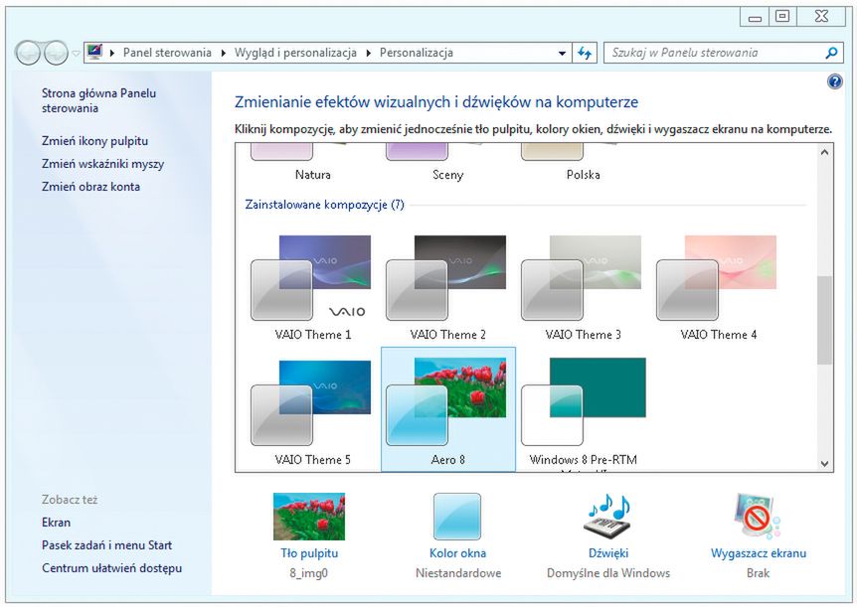
Task: Go back with the left navigation arrow
Action: (x=27, y=53)
